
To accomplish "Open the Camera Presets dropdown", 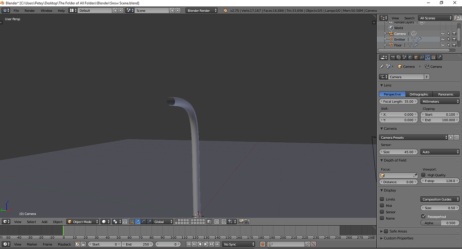I will [x=413, y=137].
